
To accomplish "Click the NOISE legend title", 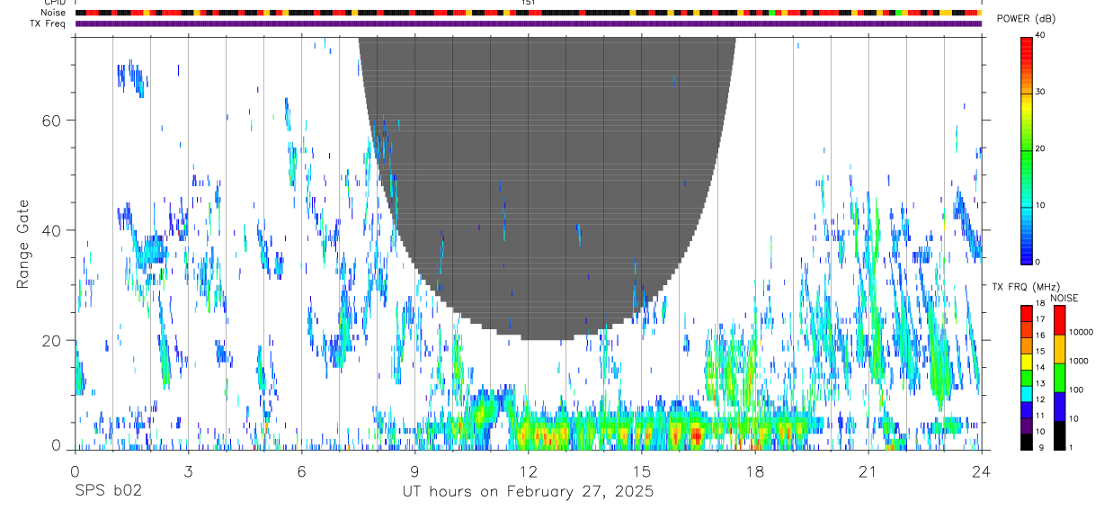I will pyautogui.click(x=1064, y=298).
